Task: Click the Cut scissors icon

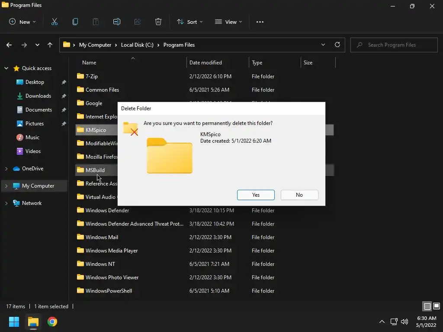Action: click(x=54, y=22)
